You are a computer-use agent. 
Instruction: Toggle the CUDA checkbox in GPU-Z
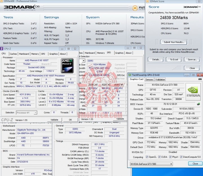pos(159,157)
